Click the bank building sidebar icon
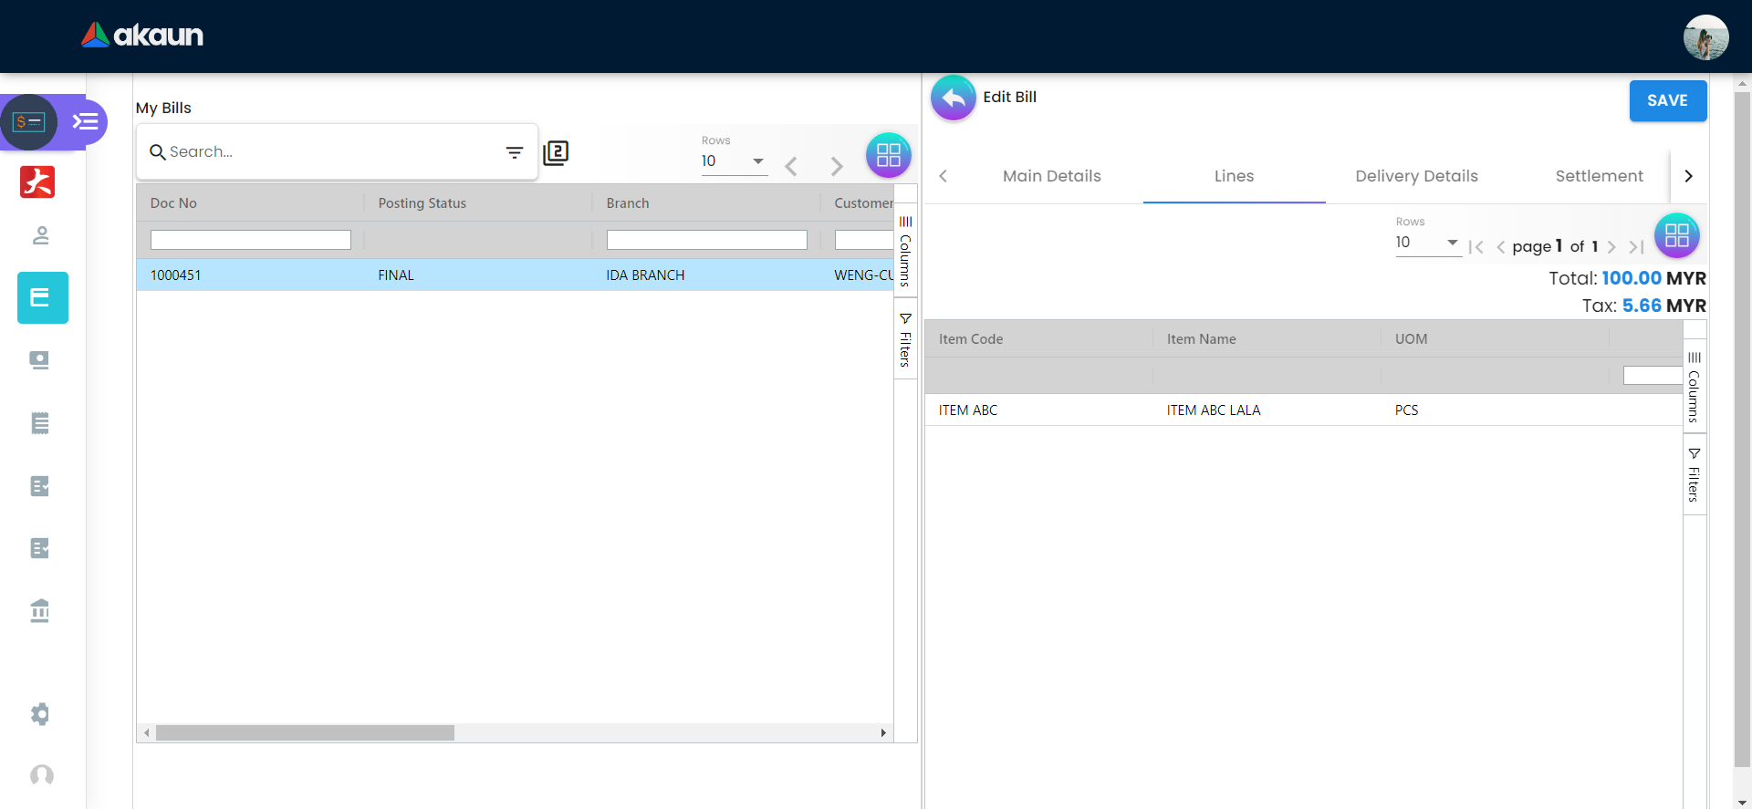This screenshot has height=809, width=1752. click(39, 610)
